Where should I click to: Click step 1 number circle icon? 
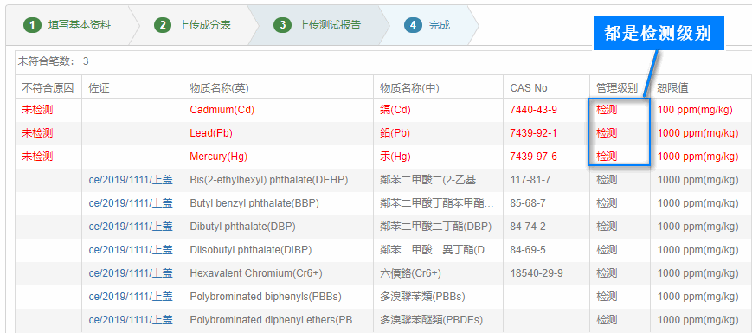pos(32,25)
